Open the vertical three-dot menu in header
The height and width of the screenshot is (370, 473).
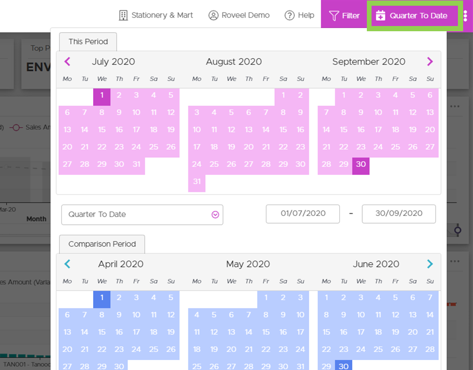pyautogui.click(x=465, y=16)
